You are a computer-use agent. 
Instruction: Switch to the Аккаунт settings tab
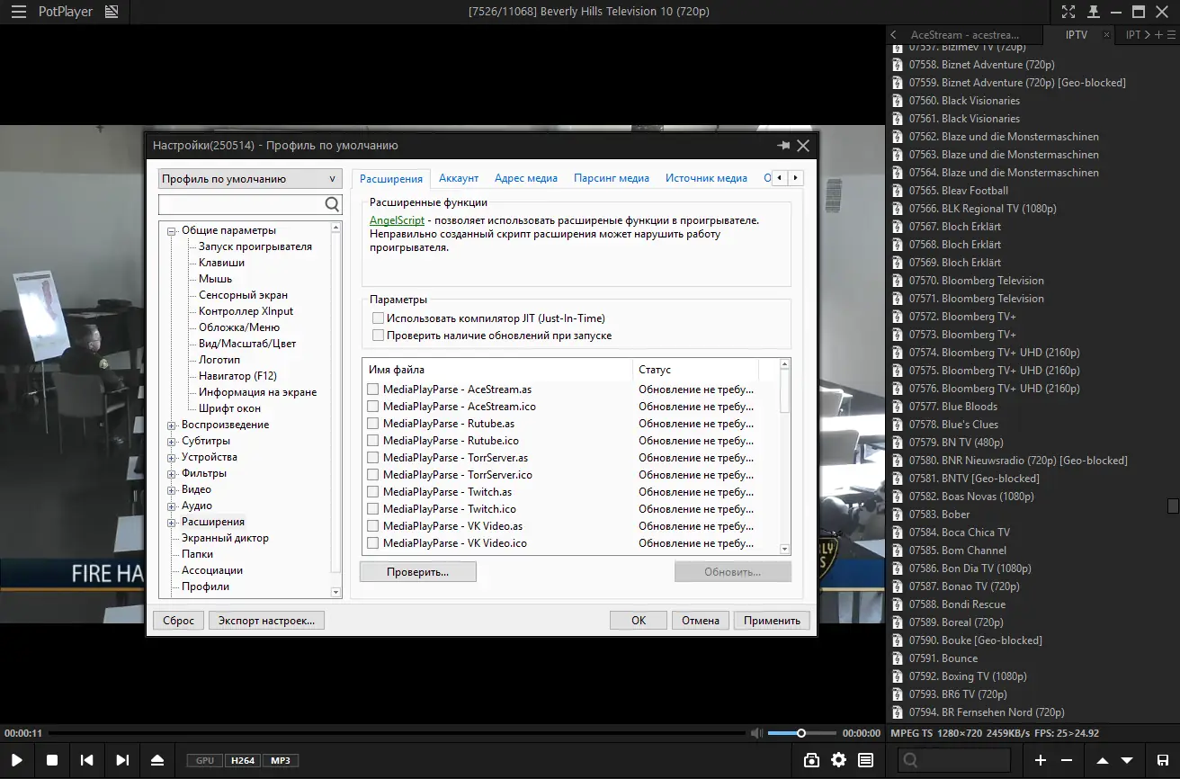tap(459, 178)
